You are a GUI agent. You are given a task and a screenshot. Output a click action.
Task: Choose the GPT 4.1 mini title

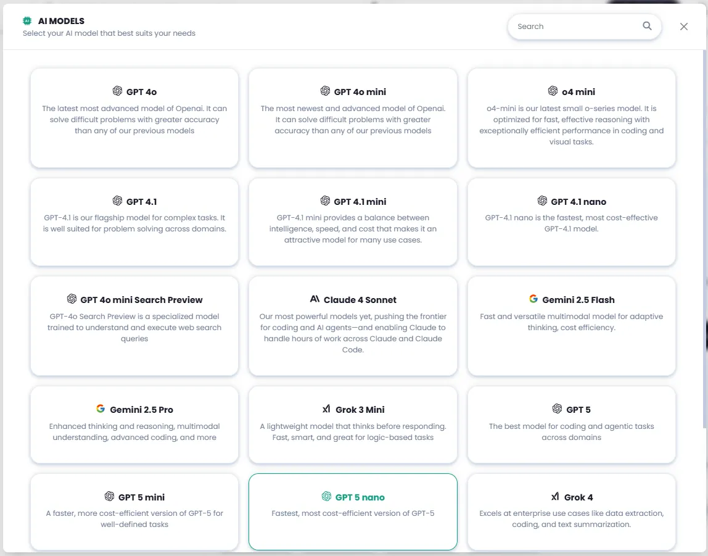pos(360,202)
